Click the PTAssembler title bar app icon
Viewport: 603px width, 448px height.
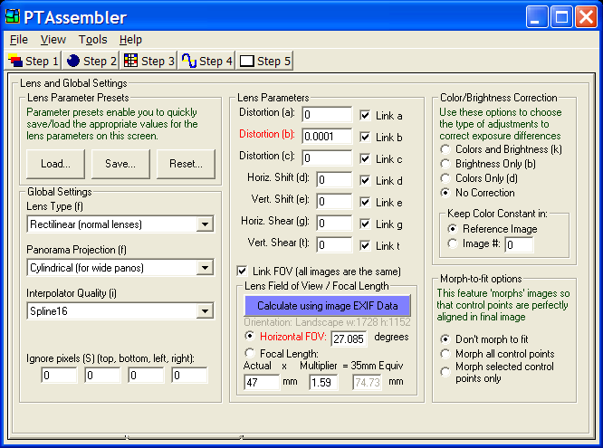13,16
